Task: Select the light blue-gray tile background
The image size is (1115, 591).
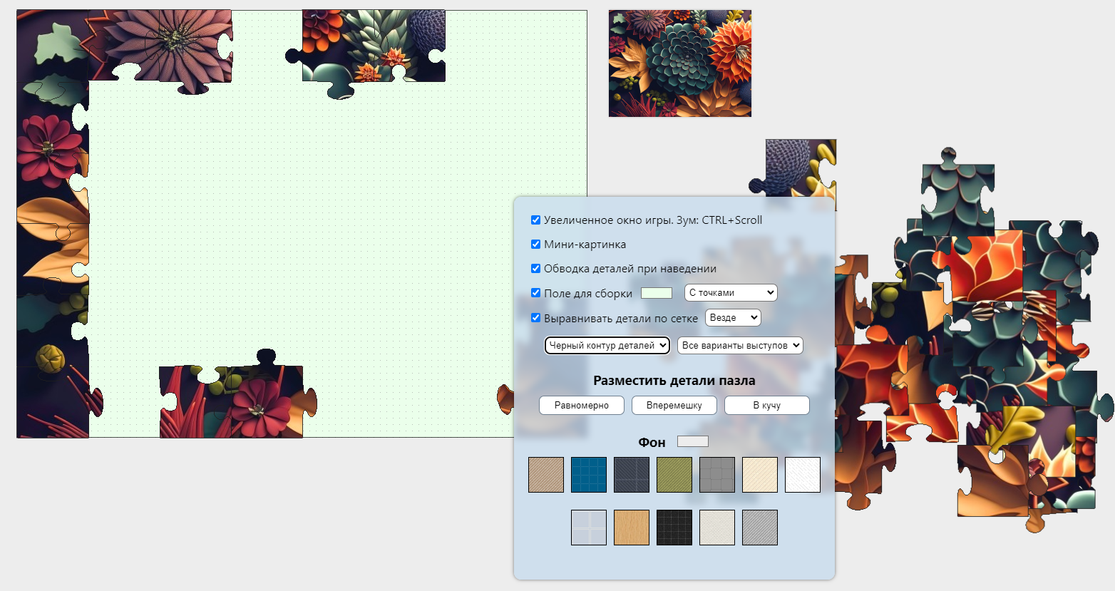Action: (x=589, y=528)
